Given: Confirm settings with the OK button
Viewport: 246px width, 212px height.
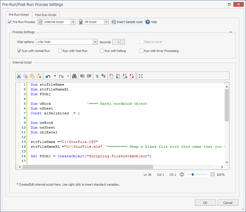Looking at the screenshot, I should (205, 202).
